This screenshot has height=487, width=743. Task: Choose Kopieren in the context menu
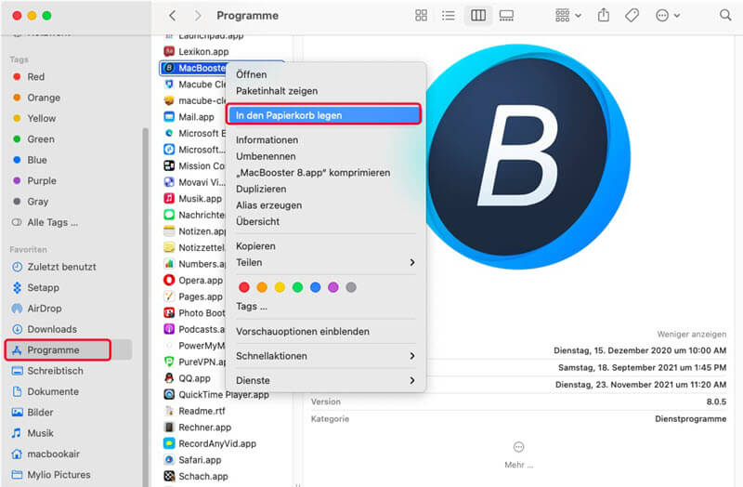coord(255,246)
